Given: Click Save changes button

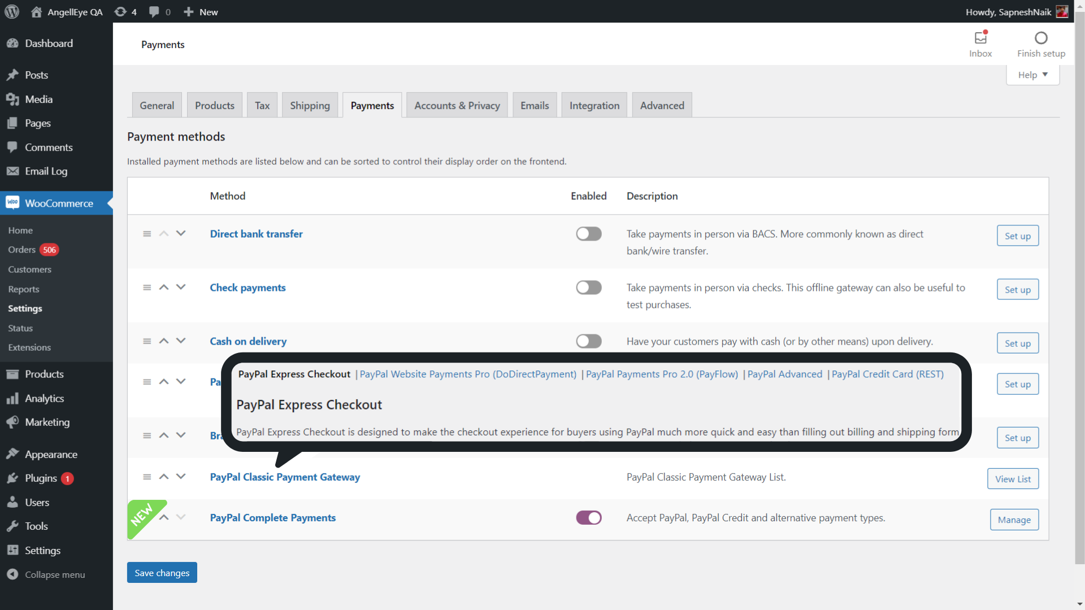Looking at the screenshot, I should tap(162, 573).
